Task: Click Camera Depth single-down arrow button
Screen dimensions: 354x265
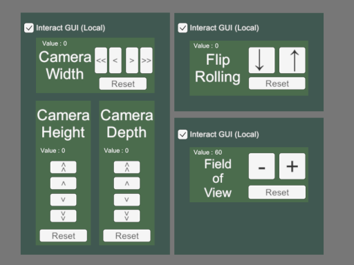Action: (x=127, y=199)
